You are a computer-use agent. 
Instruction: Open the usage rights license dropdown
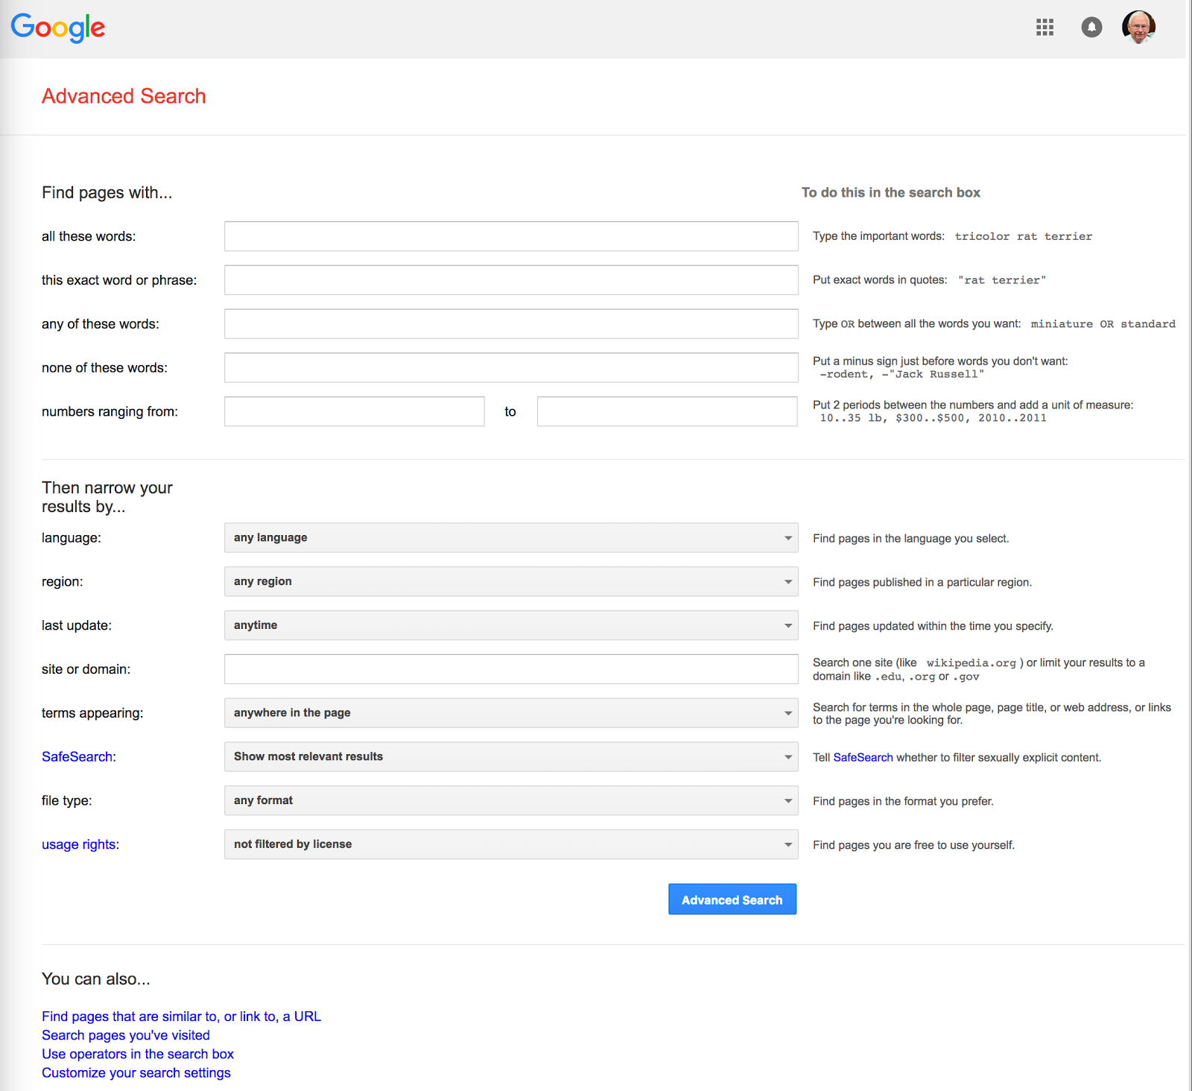pos(510,844)
